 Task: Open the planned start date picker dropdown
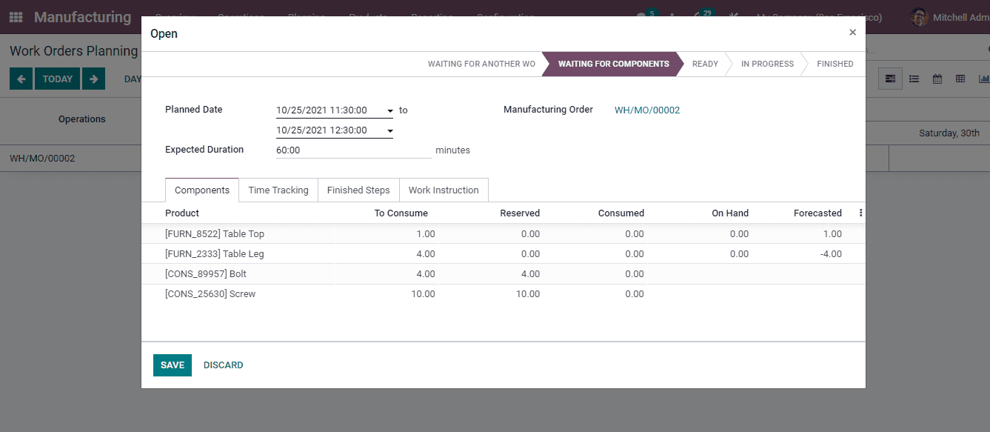point(389,110)
